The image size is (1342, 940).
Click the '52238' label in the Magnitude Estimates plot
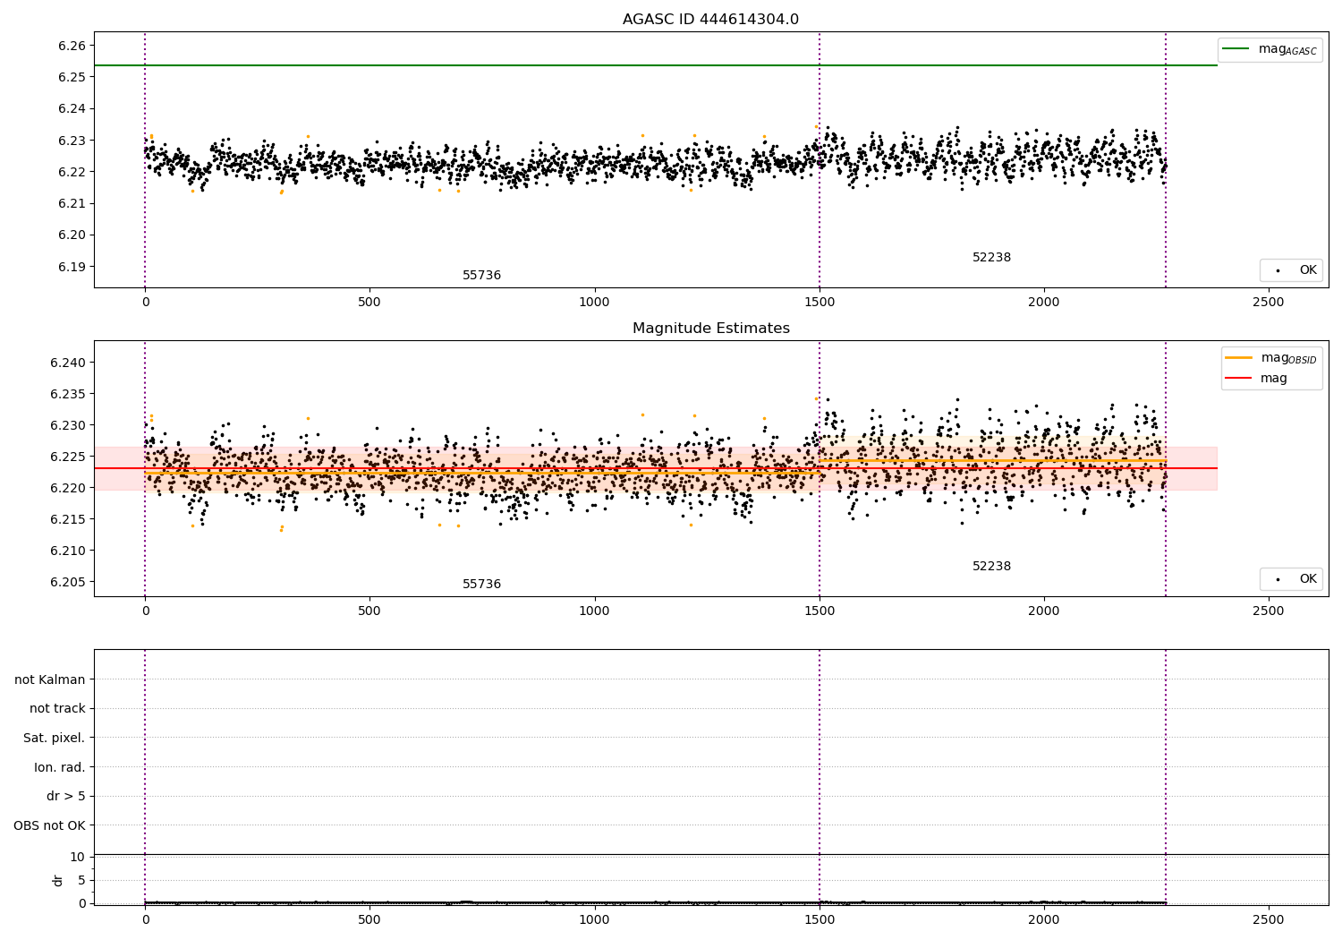click(991, 567)
